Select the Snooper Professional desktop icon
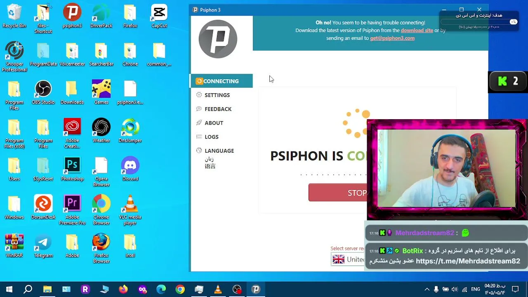The width and height of the screenshot is (528, 297). click(x=14, y=57)
